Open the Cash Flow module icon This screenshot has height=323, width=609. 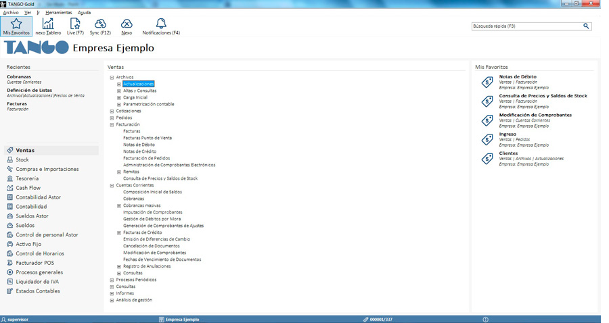coord(10,188)
